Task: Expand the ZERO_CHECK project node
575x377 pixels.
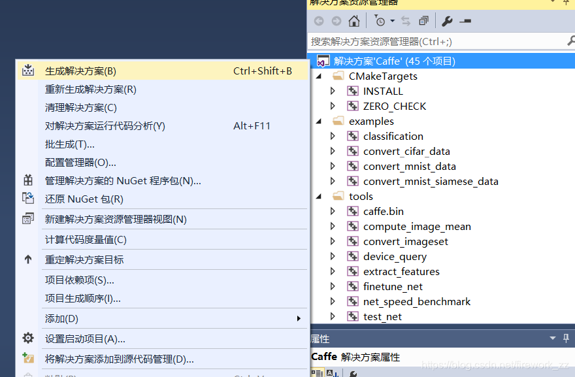Action: click(x=333, y=106)
